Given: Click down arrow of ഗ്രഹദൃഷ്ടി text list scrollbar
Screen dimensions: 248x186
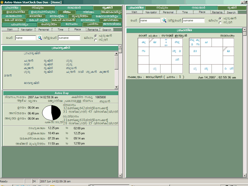Looking at the screenshot, I should click(x=117, y=87).
